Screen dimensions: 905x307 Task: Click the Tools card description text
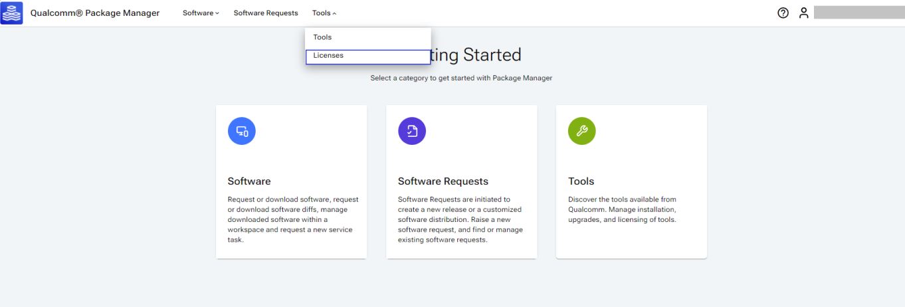623,209
